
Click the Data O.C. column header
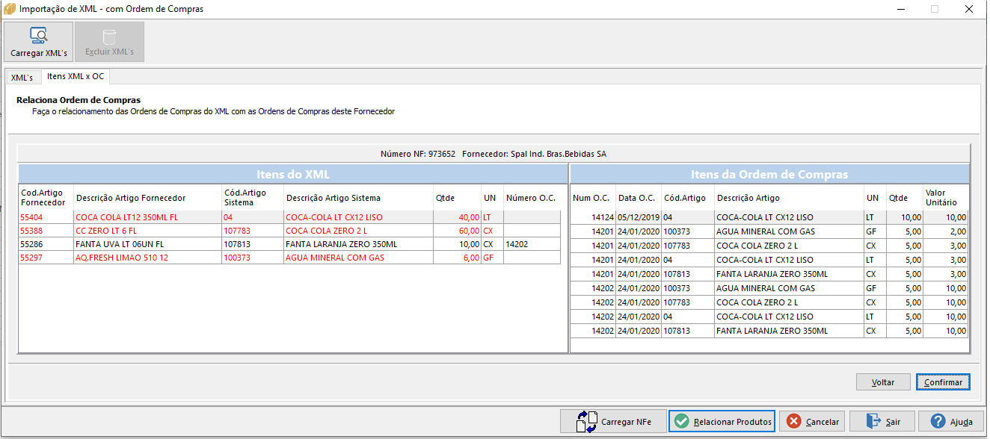(x=639, y=198)
